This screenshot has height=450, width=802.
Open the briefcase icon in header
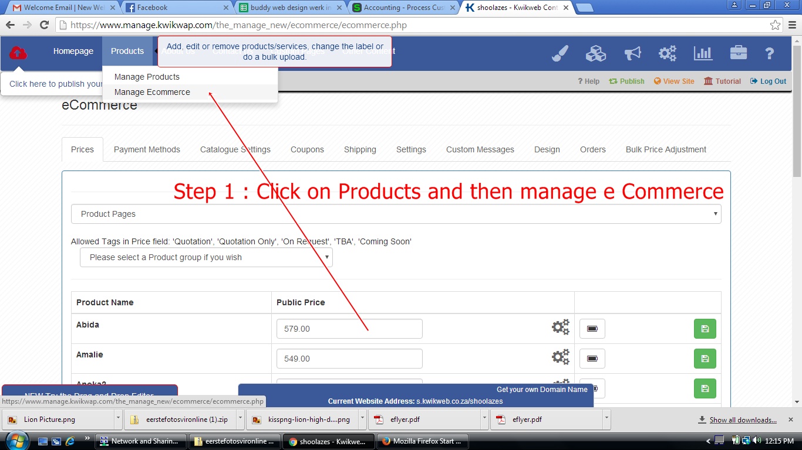pos(739,53)
